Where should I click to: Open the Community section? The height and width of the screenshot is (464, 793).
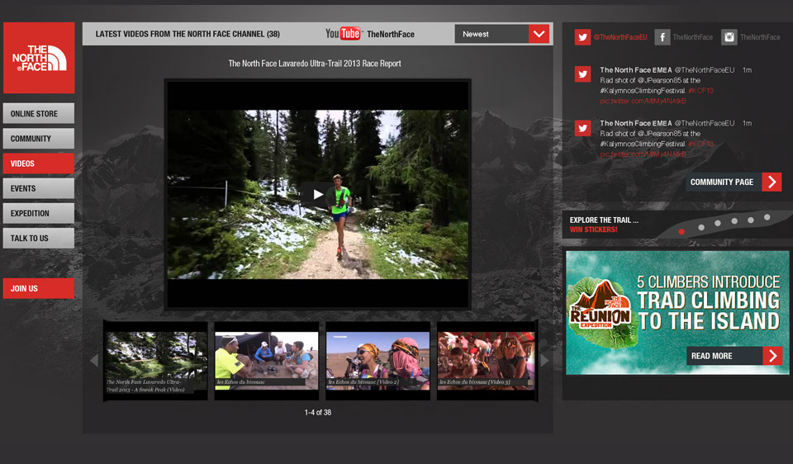tap(39, 139)
